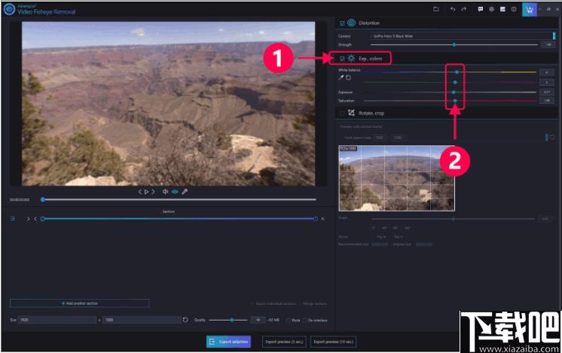Open settings with the gear icon
The width and height of the screenshot is (562, 353).
coord(491,9)
